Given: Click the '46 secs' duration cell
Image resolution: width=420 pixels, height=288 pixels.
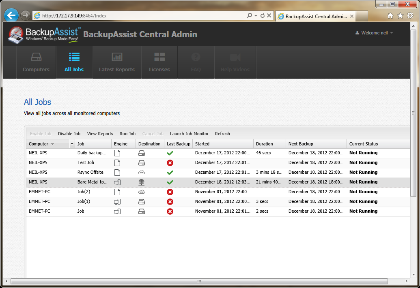Looking at the screenshot, I should (269, 153).
